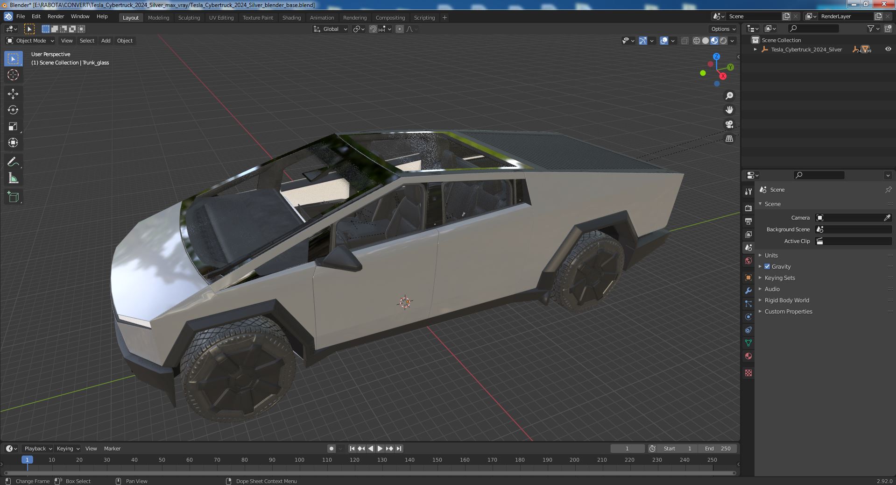The height and width of the screenshot is (485, 896).
Task: Click the blue playhead at frame 1
Action: coord(27,460)
